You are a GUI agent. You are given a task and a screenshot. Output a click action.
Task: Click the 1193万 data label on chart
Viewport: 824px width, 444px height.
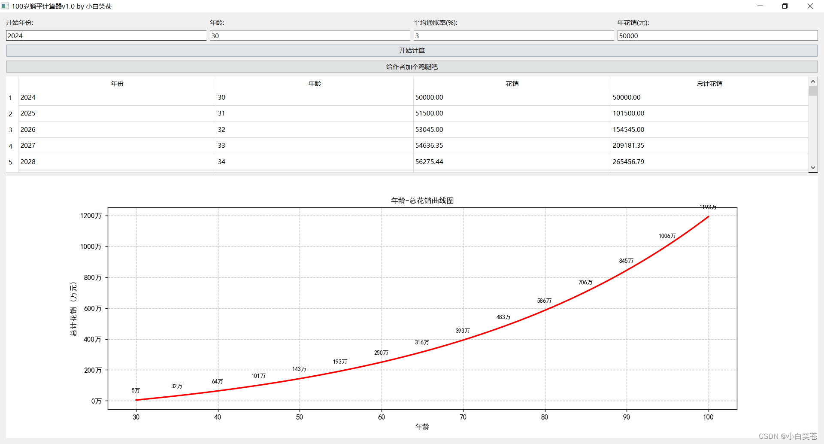point(708,207)
